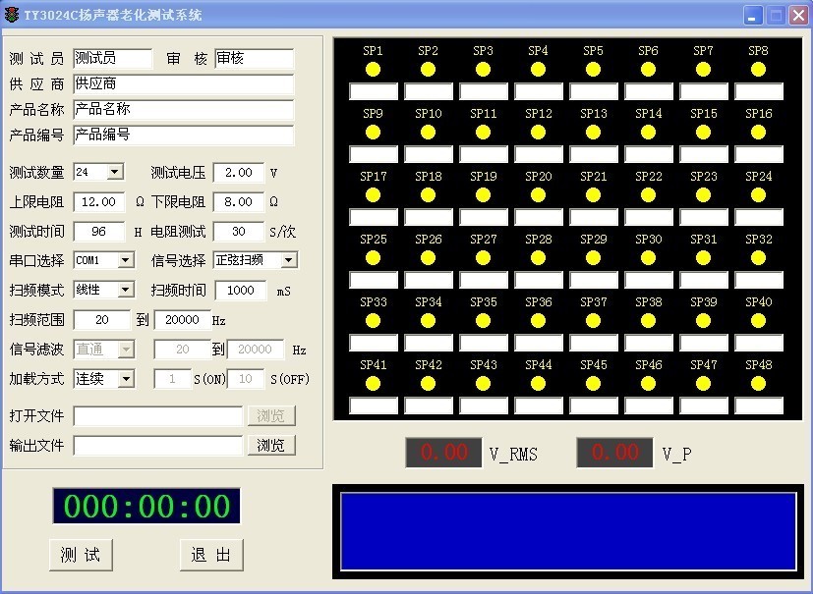The width and height of the screenshot is (813, 594).
Task: Close the TY3024C window
Action: [798, 15]
